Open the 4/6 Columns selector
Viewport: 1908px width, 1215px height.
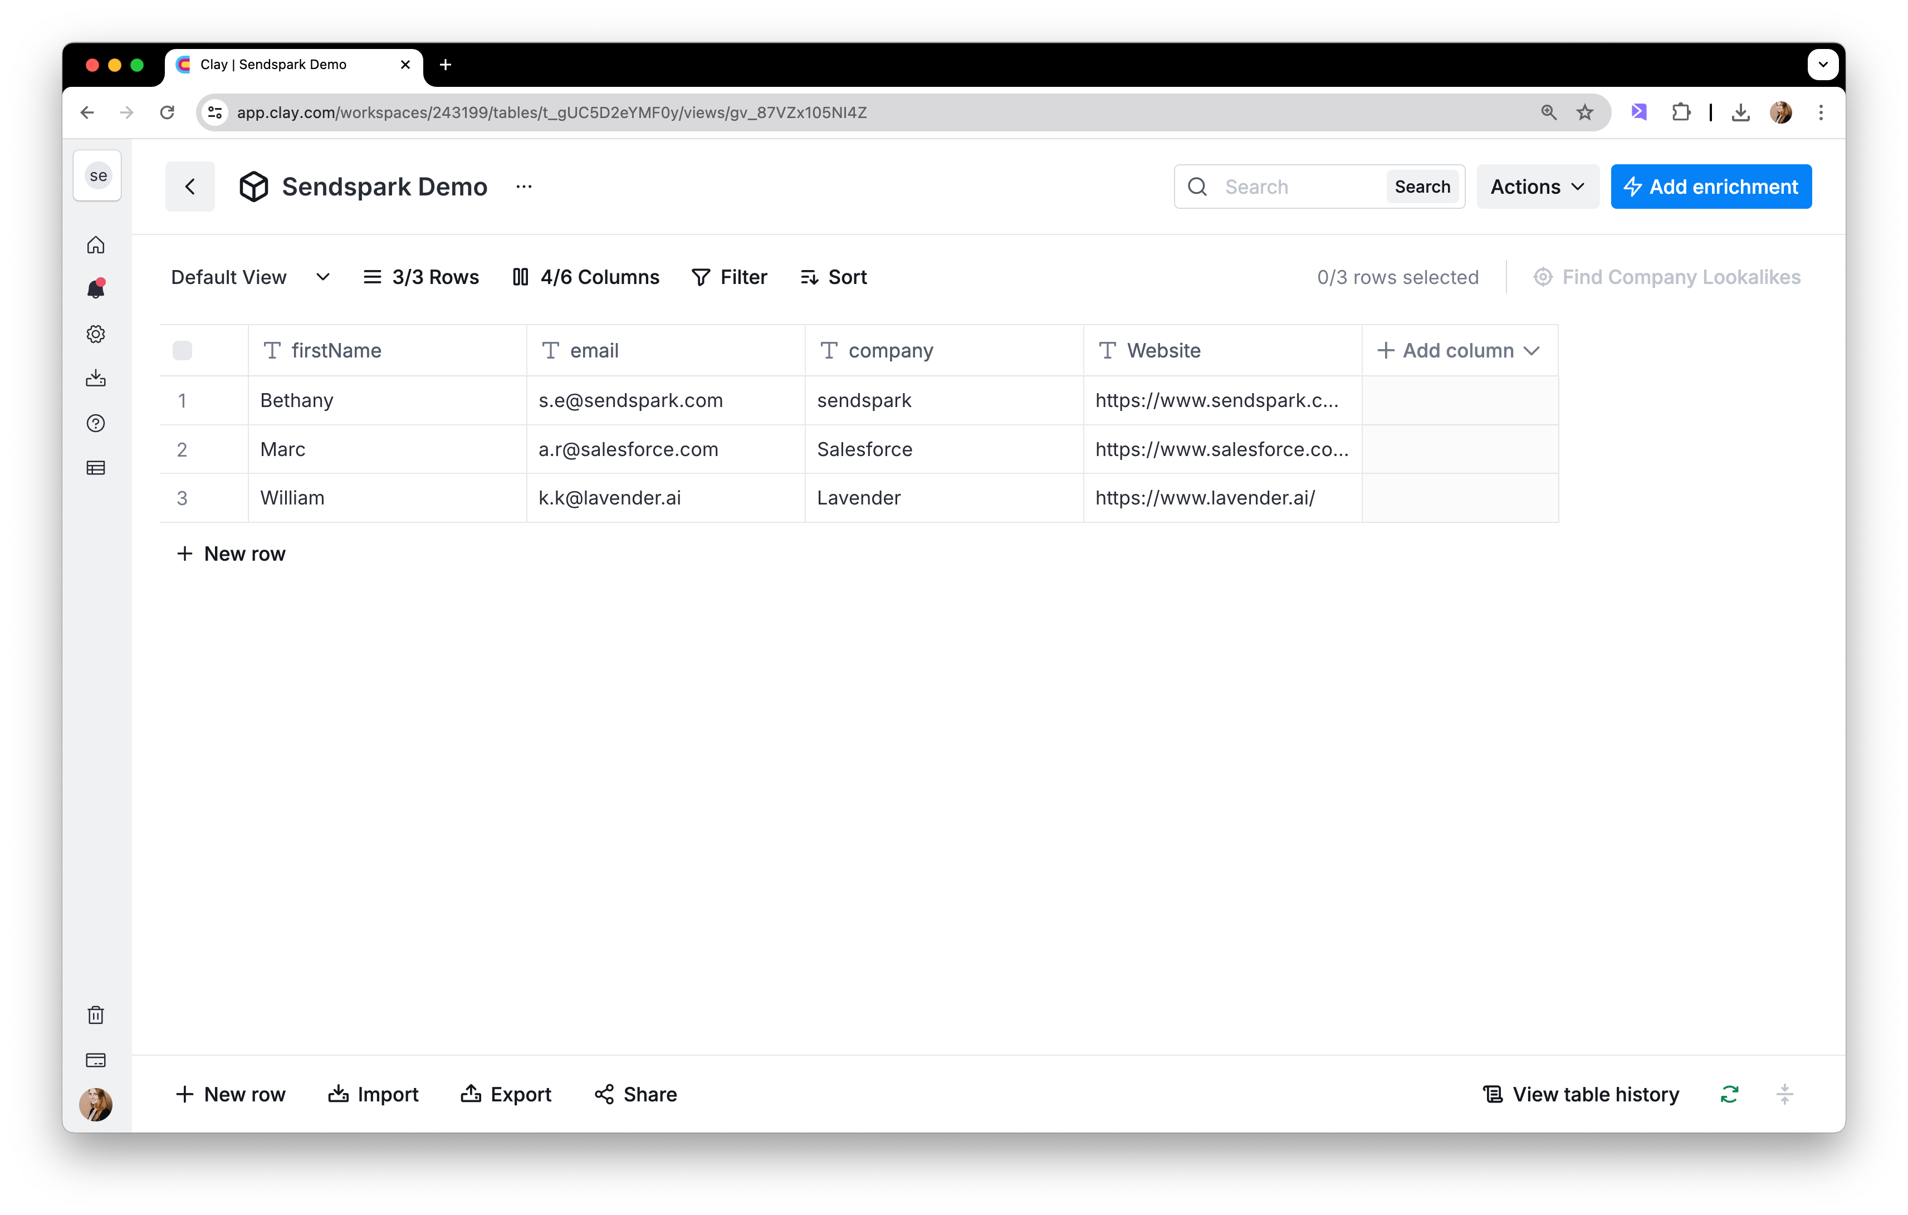(585, 277)
